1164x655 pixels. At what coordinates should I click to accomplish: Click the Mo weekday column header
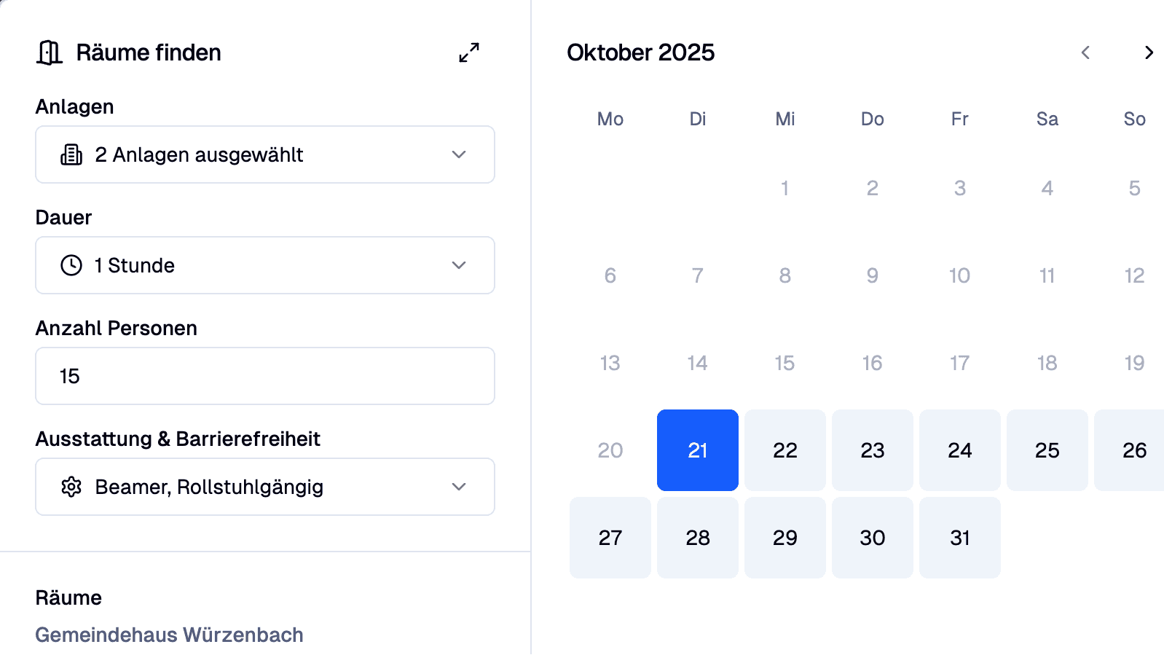pos(610,119)
